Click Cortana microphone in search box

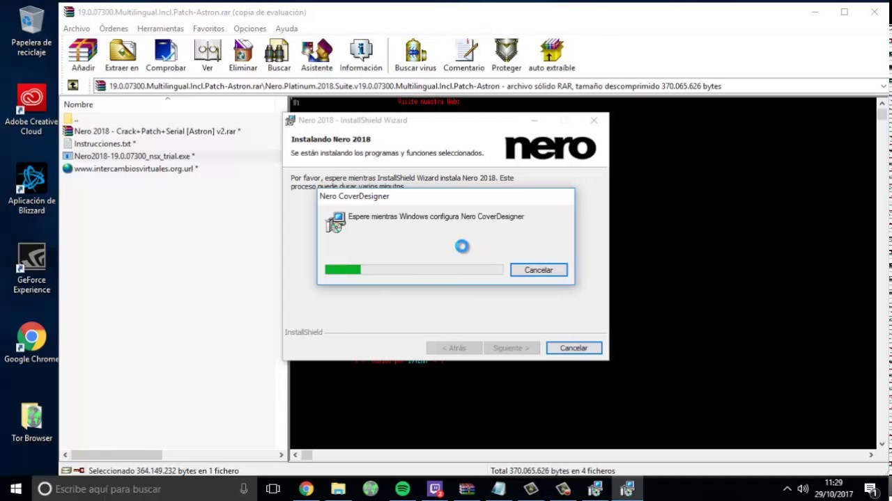(x=243, y=488)
